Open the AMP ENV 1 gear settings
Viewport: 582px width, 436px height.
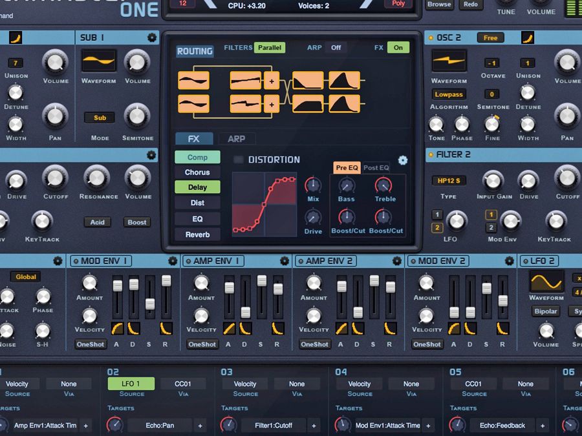point(285,261)
